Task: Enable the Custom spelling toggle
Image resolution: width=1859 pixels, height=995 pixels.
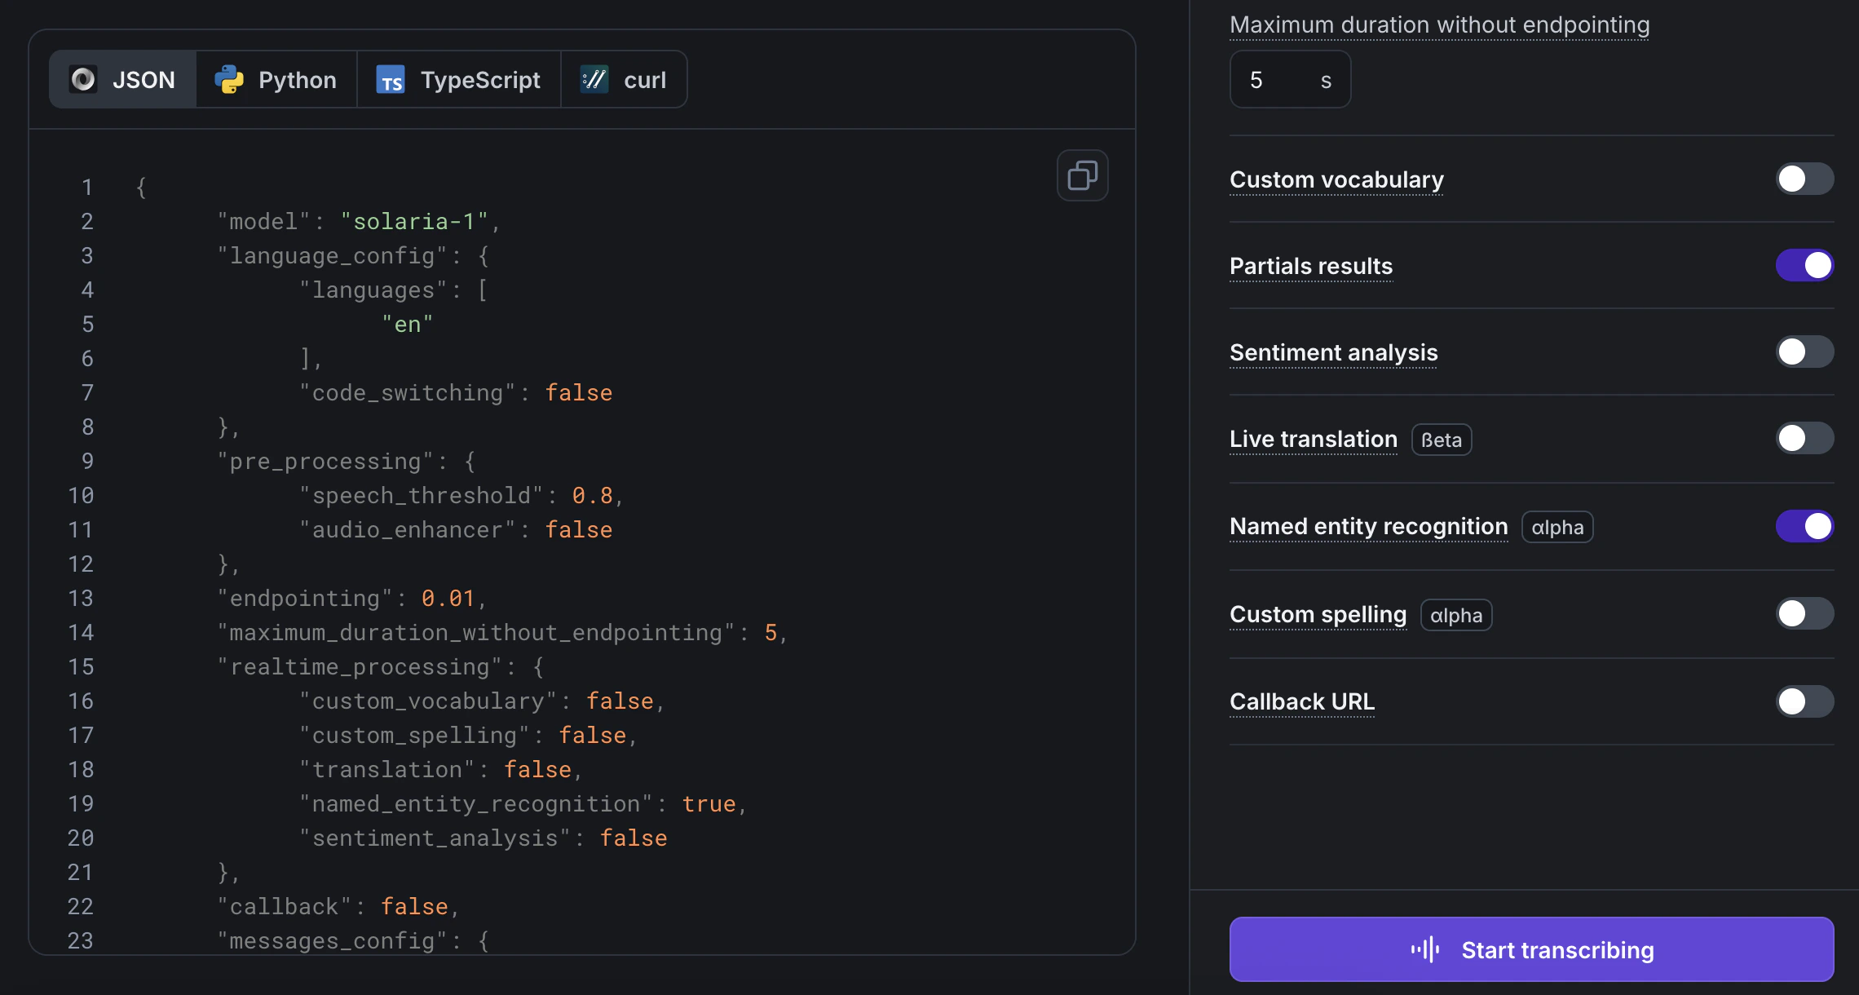Action: pos(1804,613)
